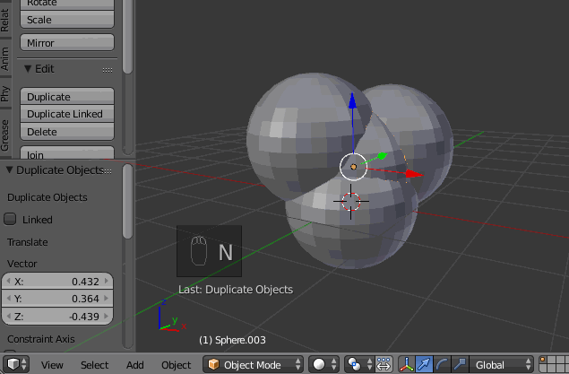Click the Duplicate button
Viewport: 569px width, 374px height.
(x=67, y=97)
